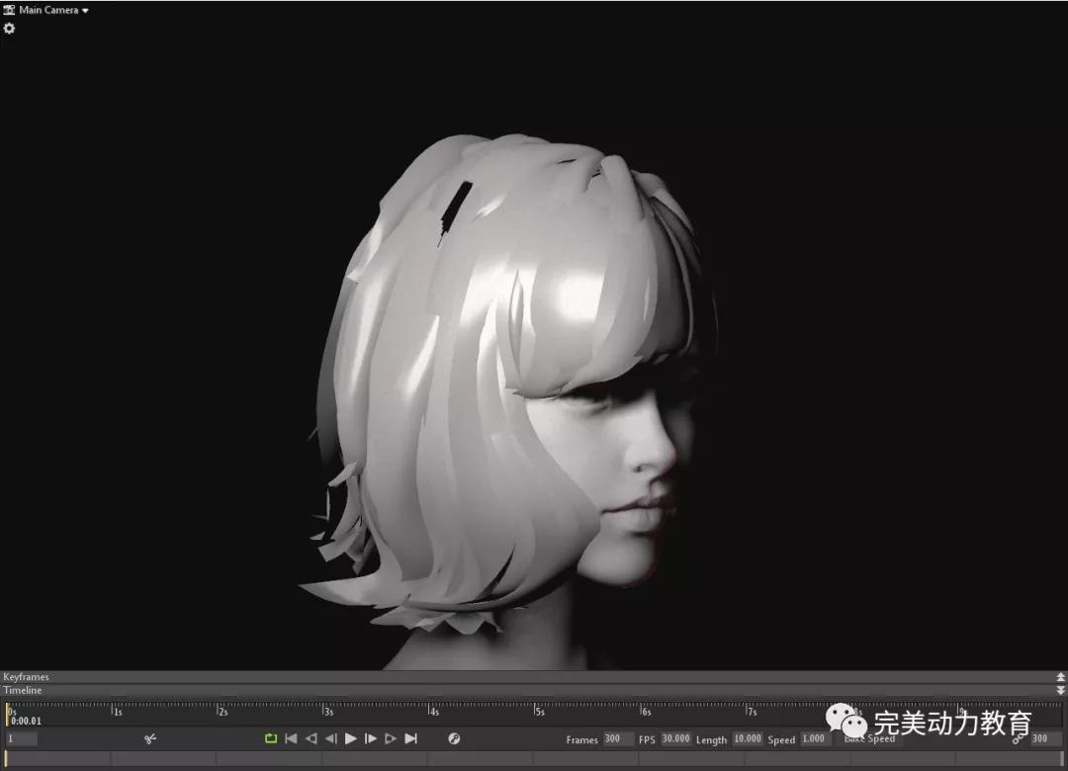This screenshot has width=1068, height=771.
Task: Jump to the last frame
Action: click(x=411, y=738)
